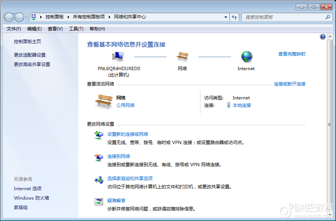Click the 网络 bench icon in network map
336x221 pixels.
(182, 57)
